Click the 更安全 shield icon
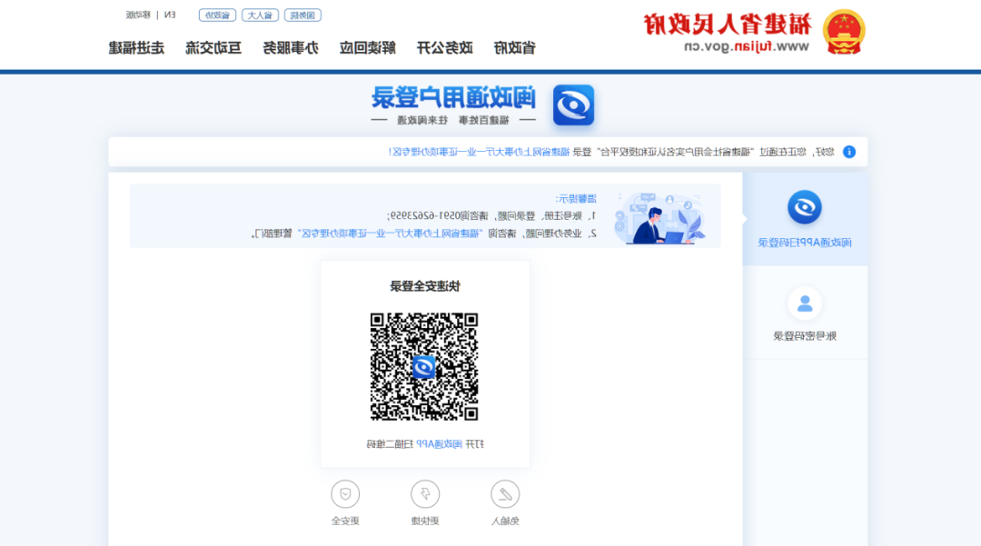This screenshot has height=546, width=981. [345, 494]
